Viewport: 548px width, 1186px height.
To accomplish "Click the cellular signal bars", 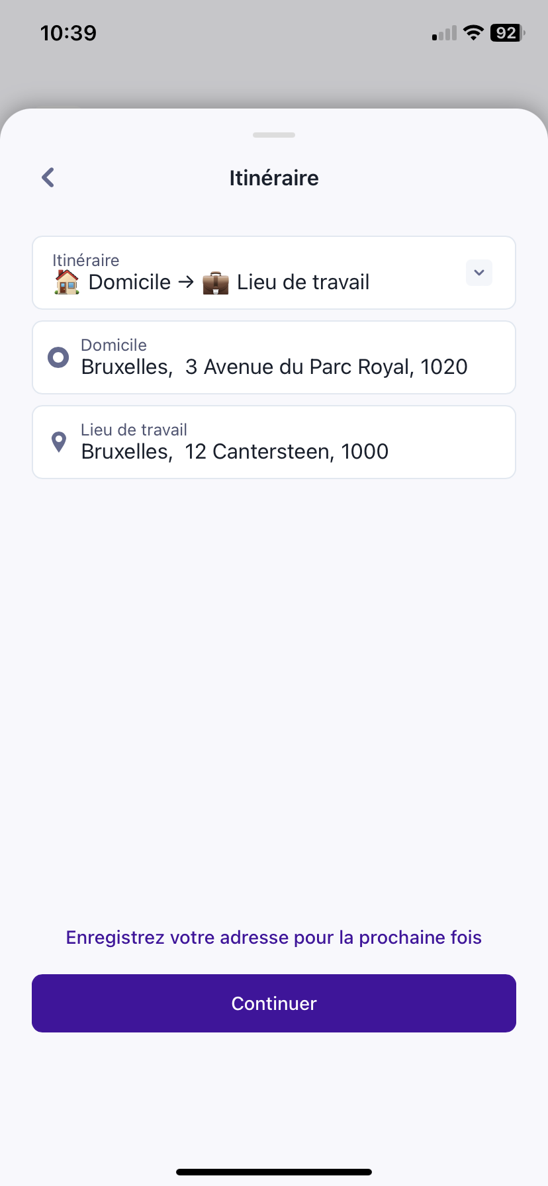I will pyautogui.click(x=445, y=33).
